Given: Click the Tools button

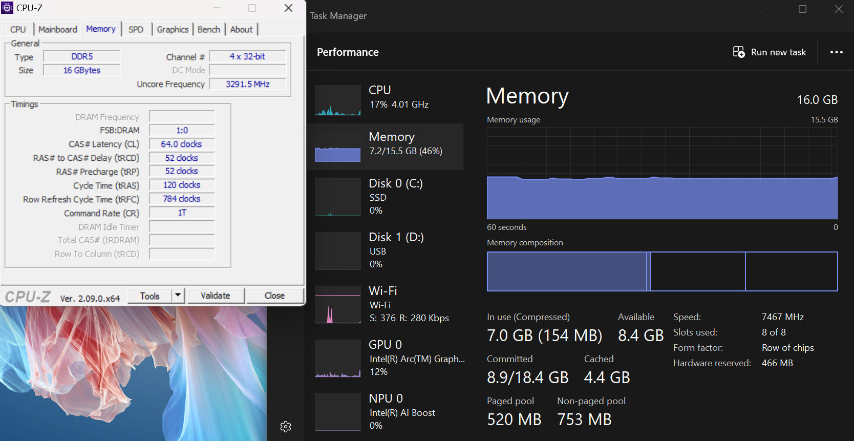Looking at the screenshot, I should [x=150, y=296].
